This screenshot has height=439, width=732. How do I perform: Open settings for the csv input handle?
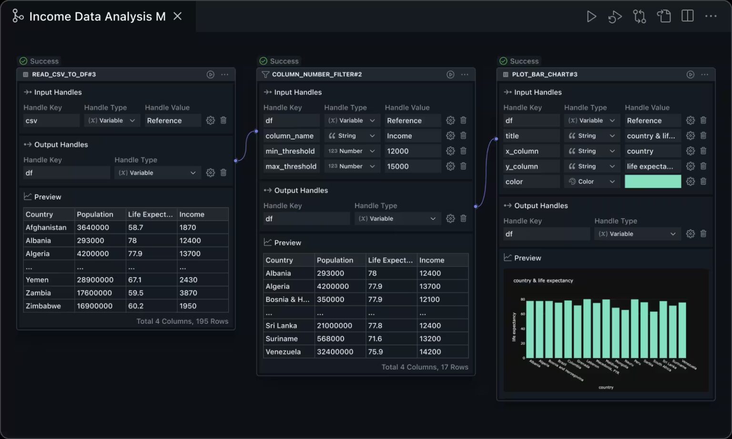pyautogui.click(x=210, y=120)
